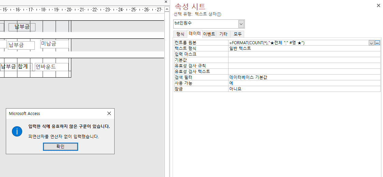Switch to the 형식 tab
The height and width of the screenshot is (177, 383).
pos(180,34)
